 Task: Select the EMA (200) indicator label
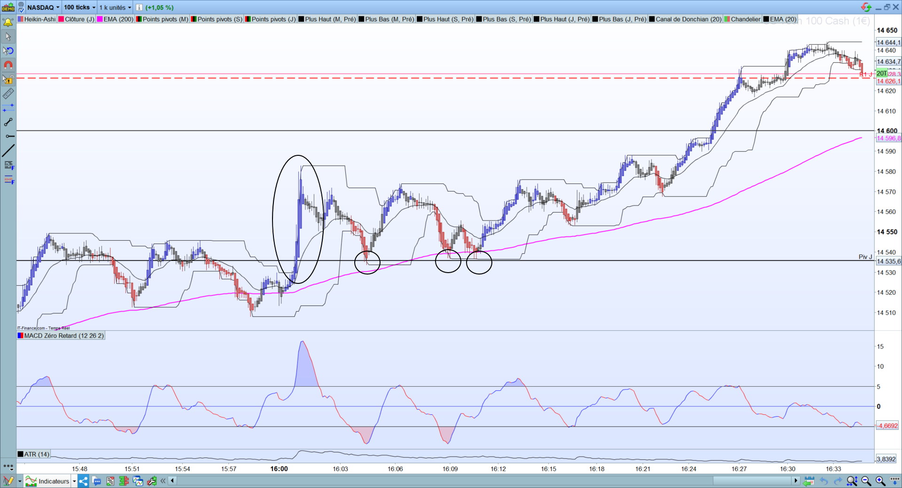tap(115, 19)
